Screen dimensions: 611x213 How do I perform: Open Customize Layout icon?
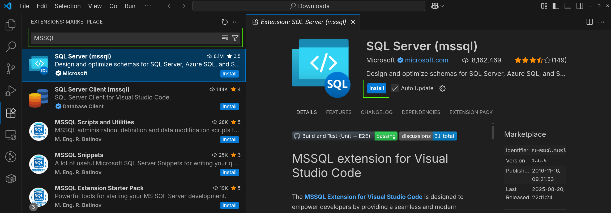pos(544,6)
